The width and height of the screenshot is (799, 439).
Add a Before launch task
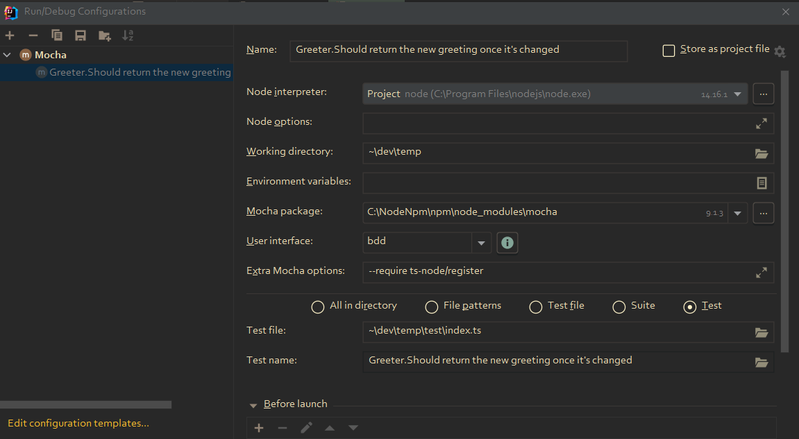pyautogui.click(x=259, y=428)
